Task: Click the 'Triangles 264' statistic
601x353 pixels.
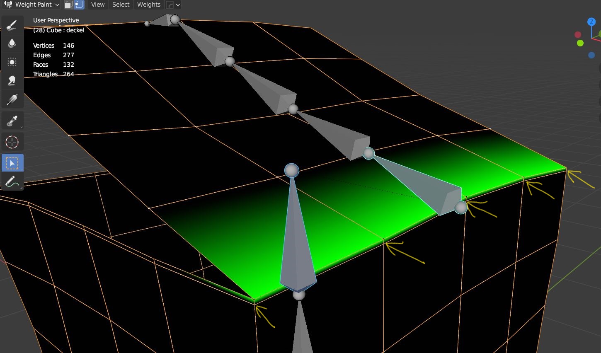Action: tap(53, 74)
